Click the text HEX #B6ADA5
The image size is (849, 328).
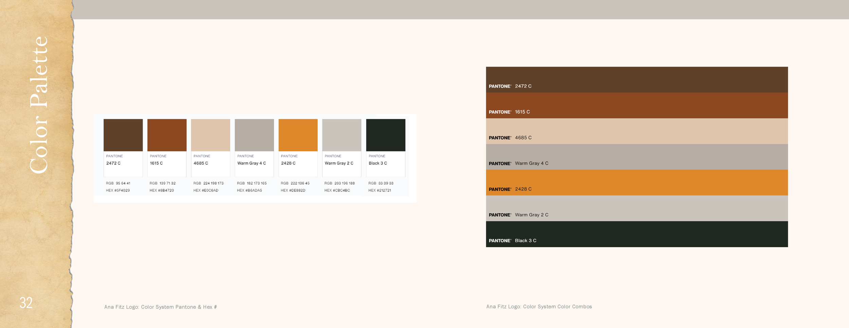[x=249, y=190]
